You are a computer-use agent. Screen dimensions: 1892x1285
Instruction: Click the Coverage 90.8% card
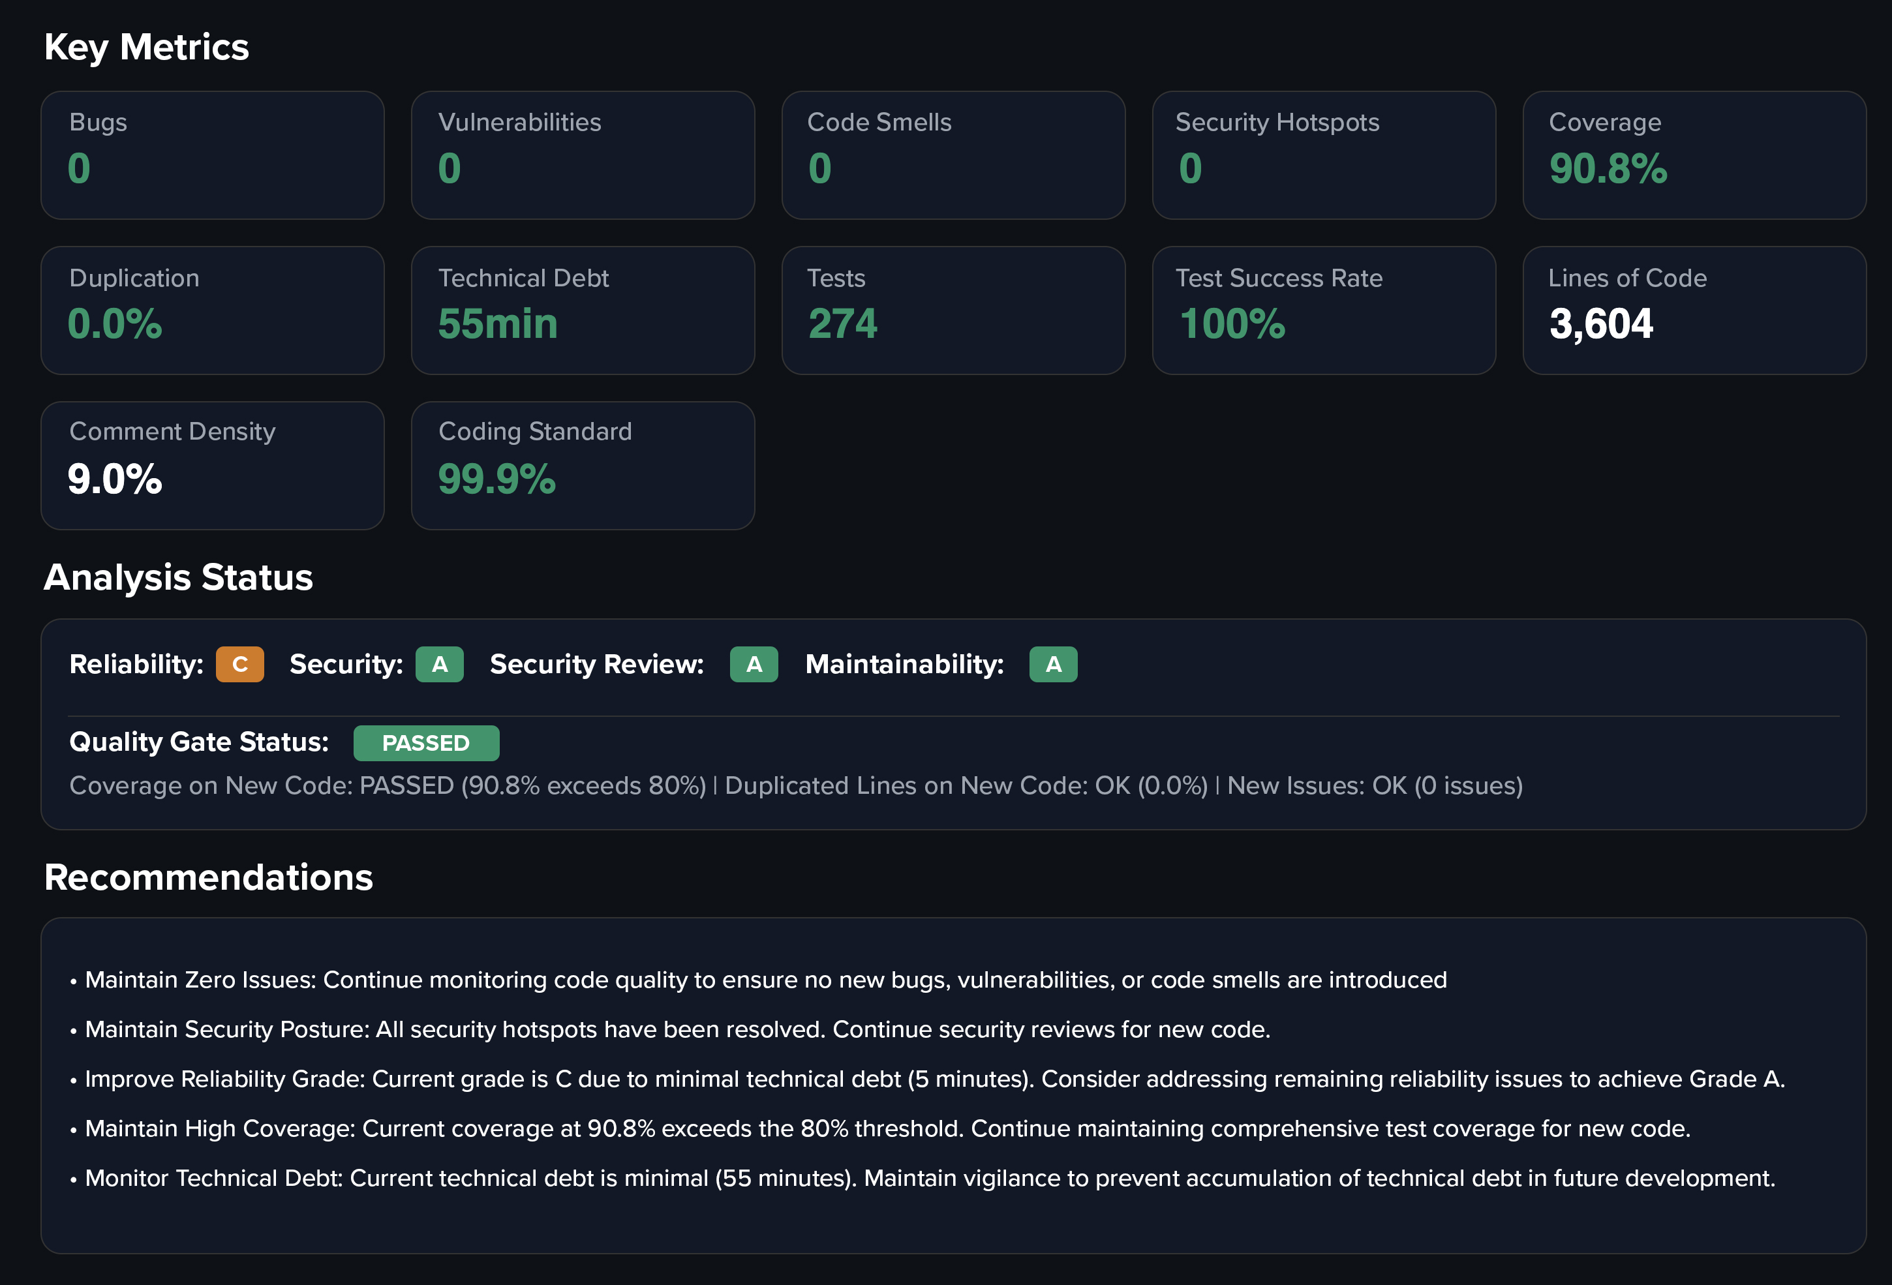point(1694,155)
